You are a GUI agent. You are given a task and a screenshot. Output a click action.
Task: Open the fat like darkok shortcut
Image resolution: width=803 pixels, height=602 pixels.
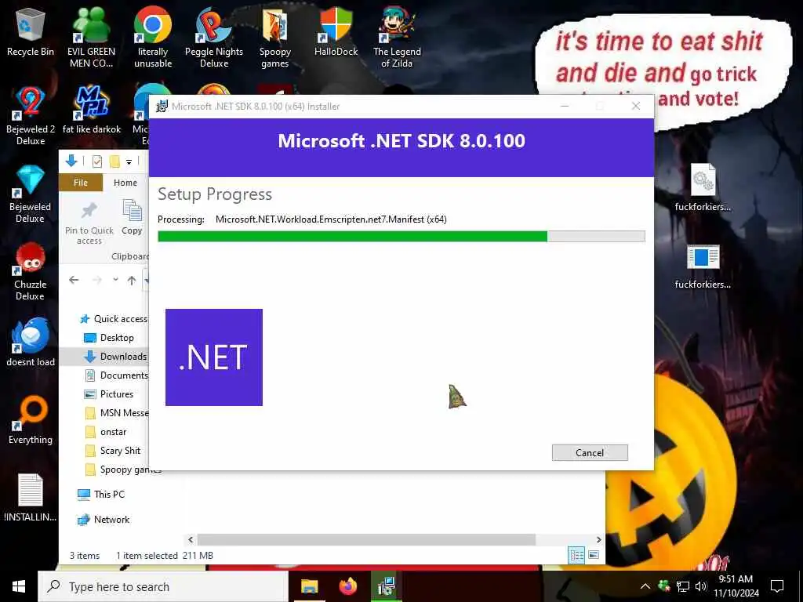pos(92,110)
